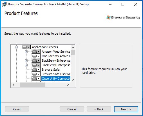Open first BlackBerry Enterprise feature drive icon
Image resolution: width=143 pixels, height=116 pixels.
pos(36,61)
